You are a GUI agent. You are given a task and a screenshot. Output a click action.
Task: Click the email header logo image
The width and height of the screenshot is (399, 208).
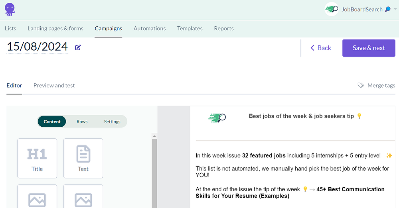[217, 118]
